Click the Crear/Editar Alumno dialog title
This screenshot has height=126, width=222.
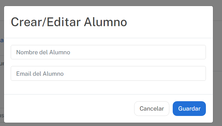[69, 22]
